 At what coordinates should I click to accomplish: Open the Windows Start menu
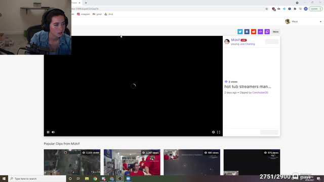(4, 178)
